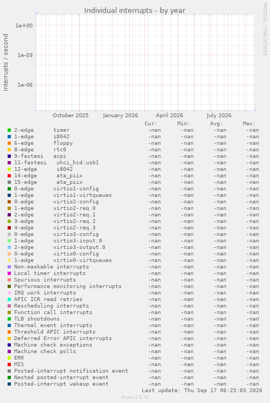Click the green timer legend color swatch
This screenshot has height=403, width=270.
(x=9, y=130)
